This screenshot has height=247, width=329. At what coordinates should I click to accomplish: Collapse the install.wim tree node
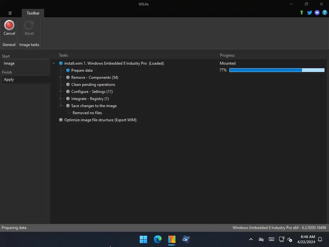pos(54,63)
